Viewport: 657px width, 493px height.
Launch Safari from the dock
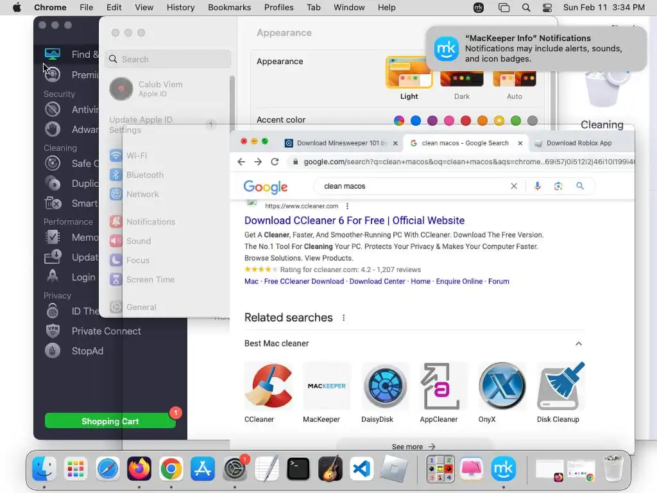pos(108,469)
